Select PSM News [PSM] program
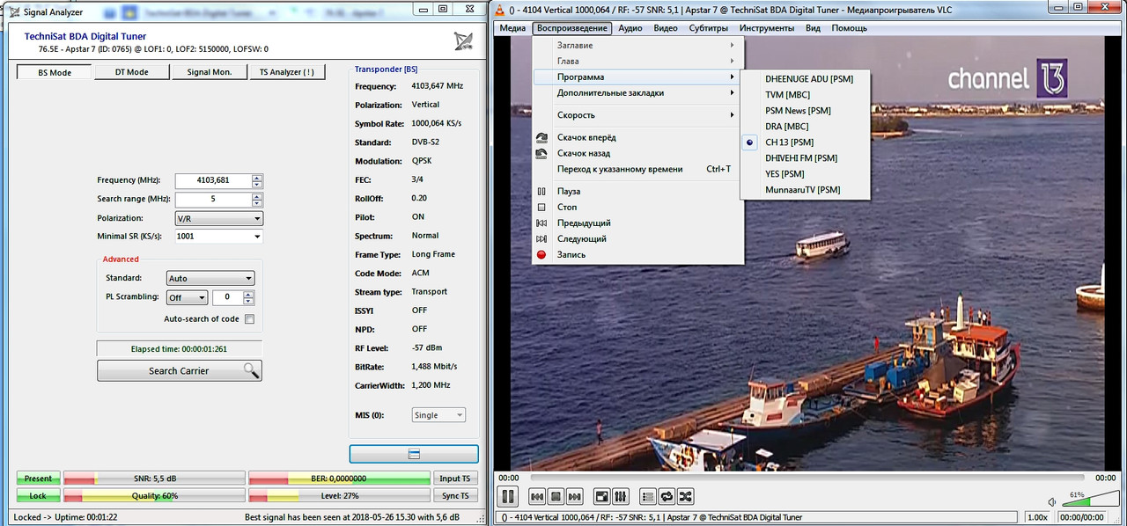This screenshot has height=526, width=1127. 798,111
